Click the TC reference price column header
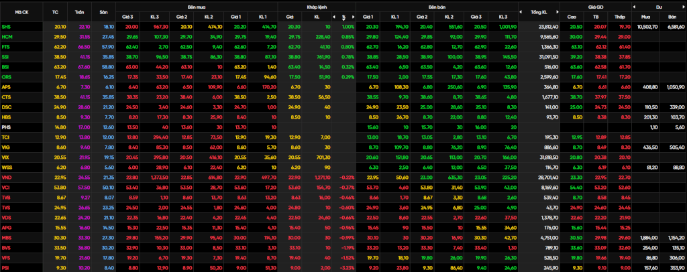The height and width of the screenshot is (272, 687). pos(55,12)
